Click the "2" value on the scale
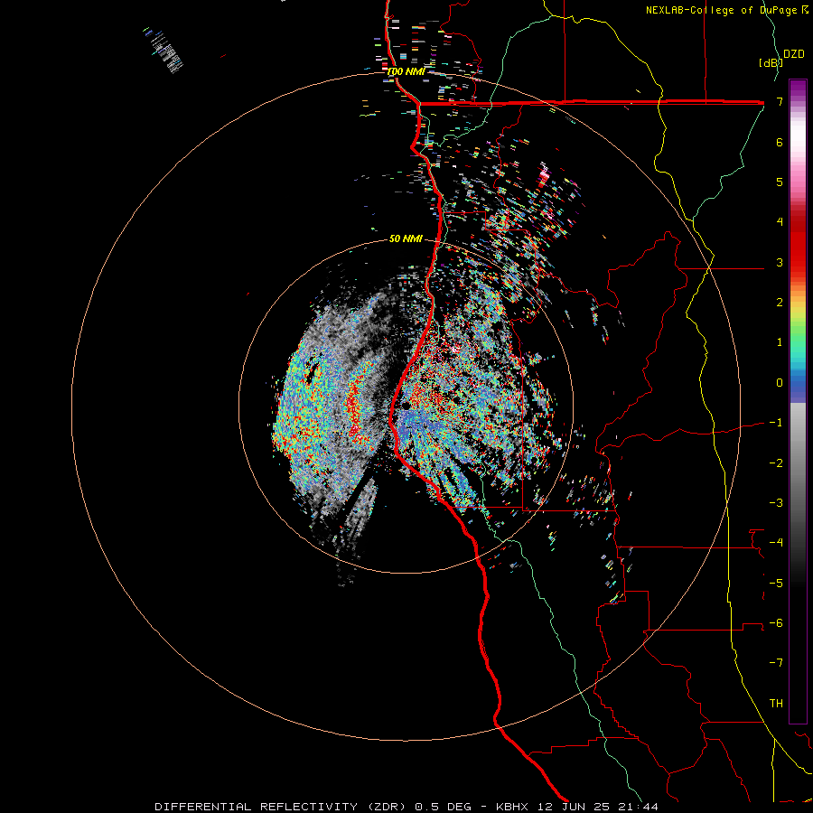Viewport: 813px width, 813px height. coord(780,303)
